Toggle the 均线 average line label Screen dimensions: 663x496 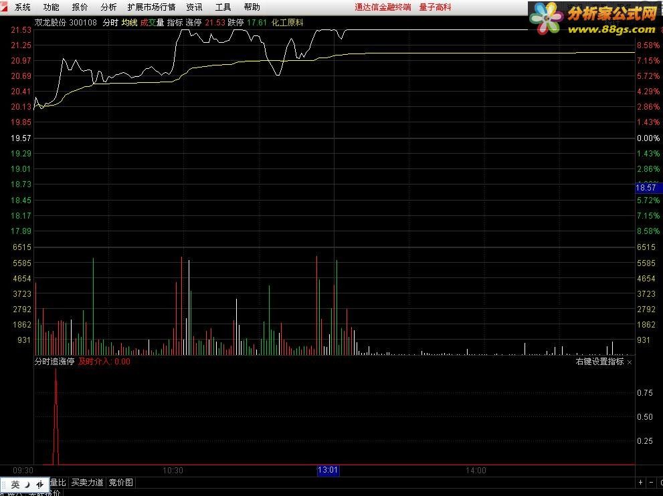point(129,23)
